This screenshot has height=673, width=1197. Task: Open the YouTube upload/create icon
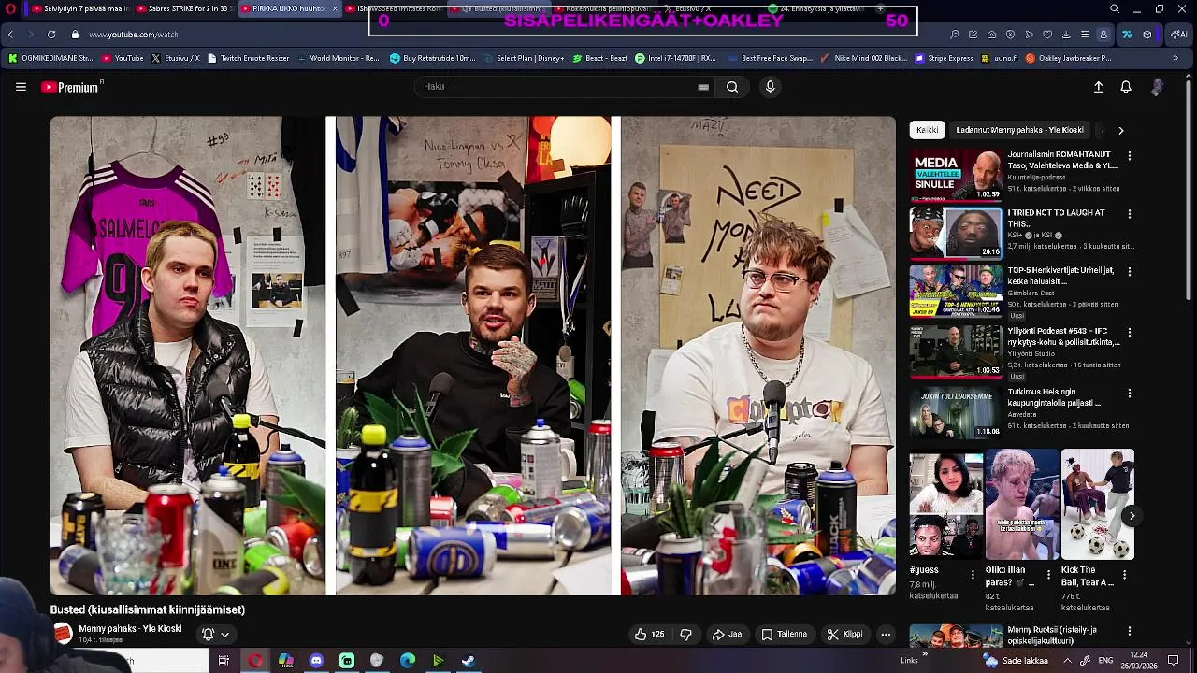pos(1099,87)
